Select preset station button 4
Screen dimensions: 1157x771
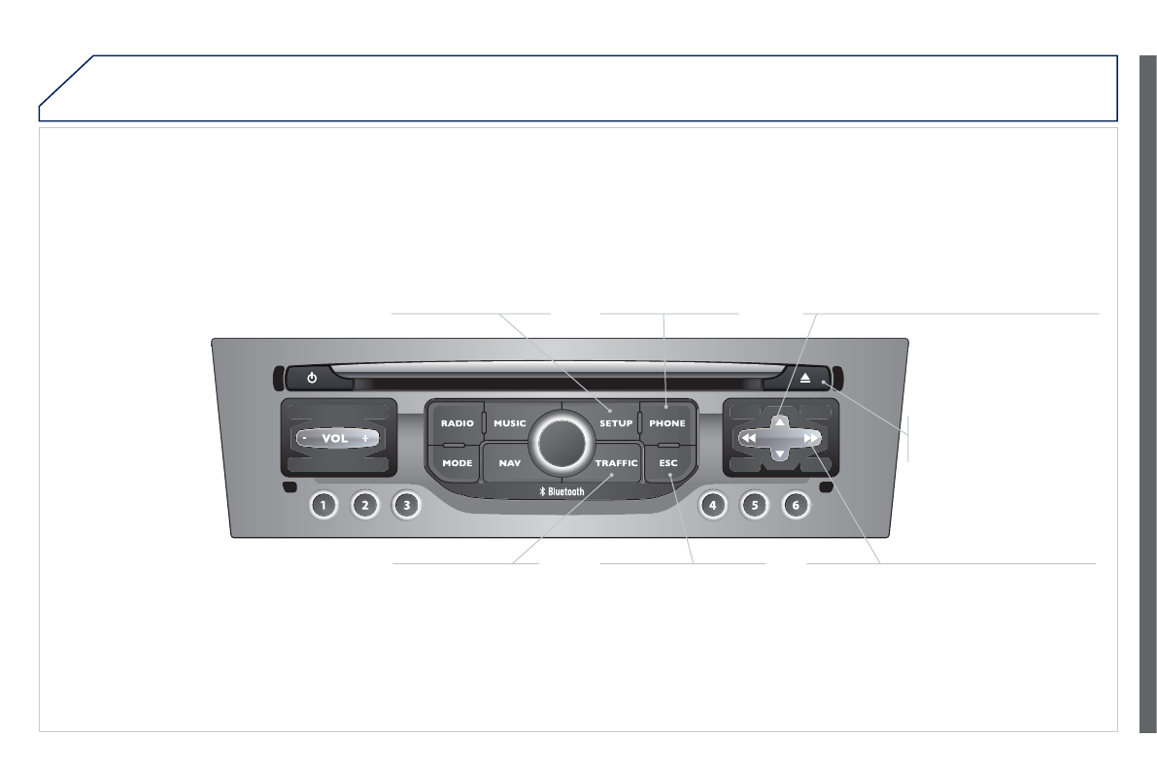[713, 505]
